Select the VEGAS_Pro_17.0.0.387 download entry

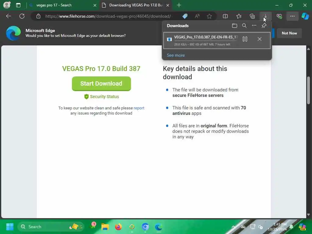coord(217,41)
